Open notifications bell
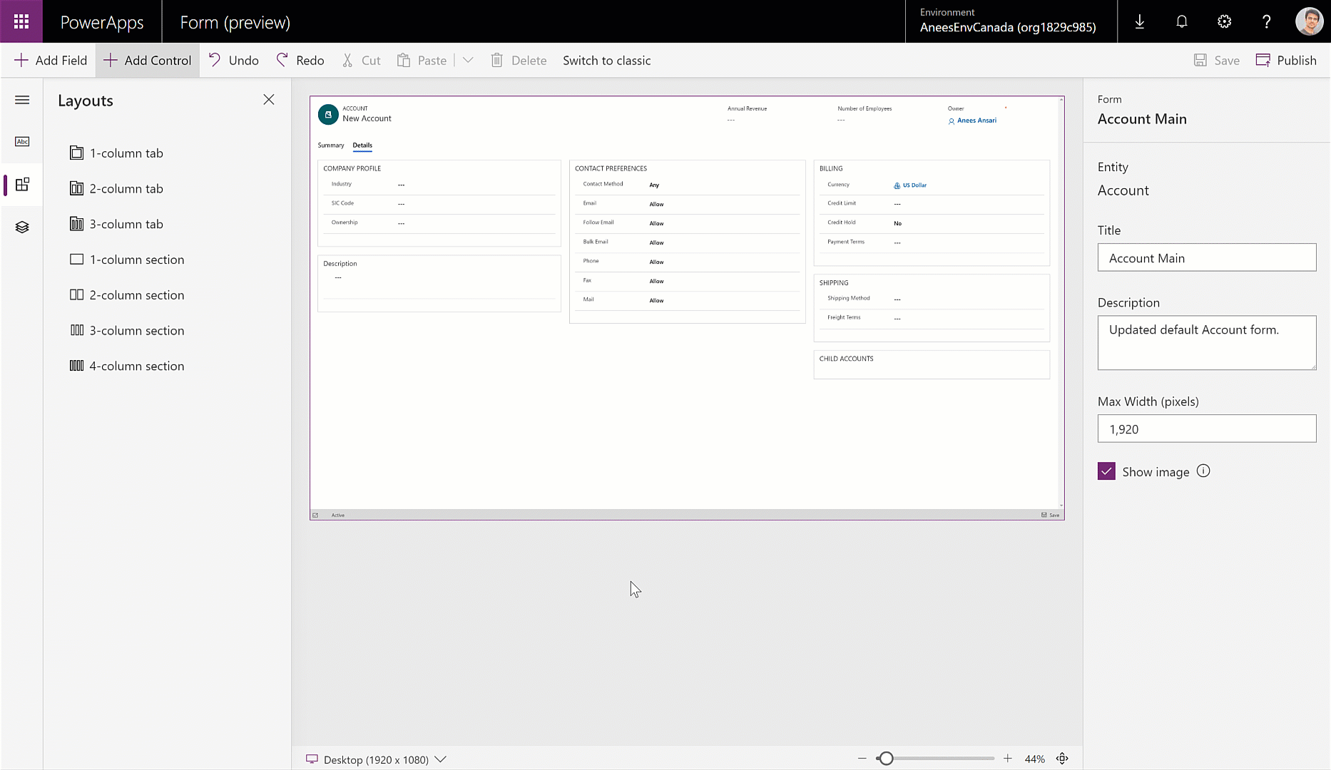This screenshot has width=1331, height=770. (x=1182, y=21)
